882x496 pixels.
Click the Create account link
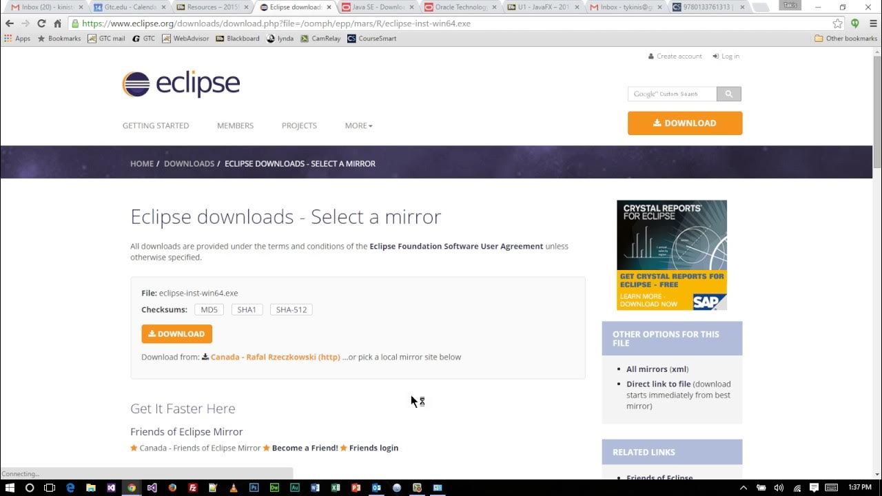click(x=675, y=56)
